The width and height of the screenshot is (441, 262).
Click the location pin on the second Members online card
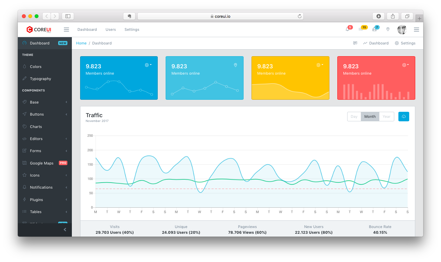(x=235, y=65)
